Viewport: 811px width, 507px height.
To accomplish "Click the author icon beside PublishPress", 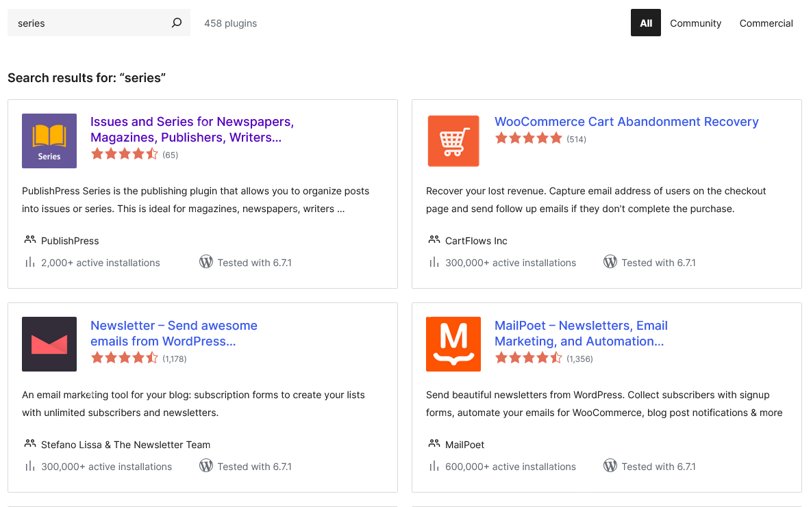I will pos(30,239).
